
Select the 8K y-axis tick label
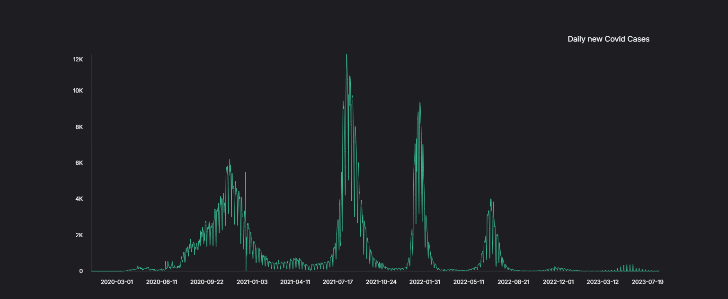79,127
